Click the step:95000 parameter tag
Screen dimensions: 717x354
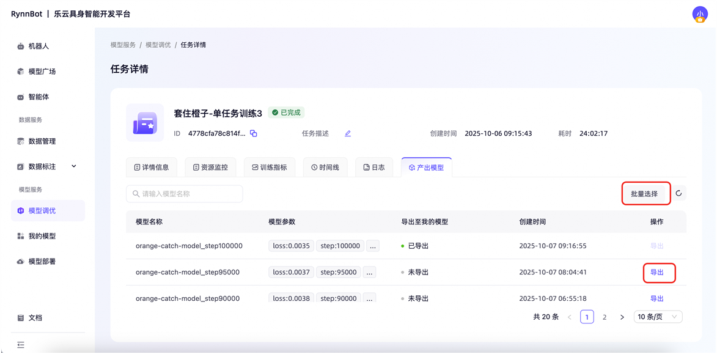[339, 273]
